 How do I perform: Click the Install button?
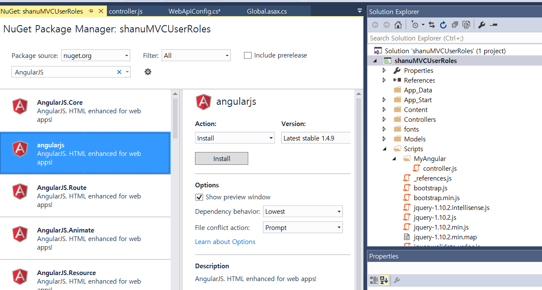pyautogui.click(x=221, y=158)
